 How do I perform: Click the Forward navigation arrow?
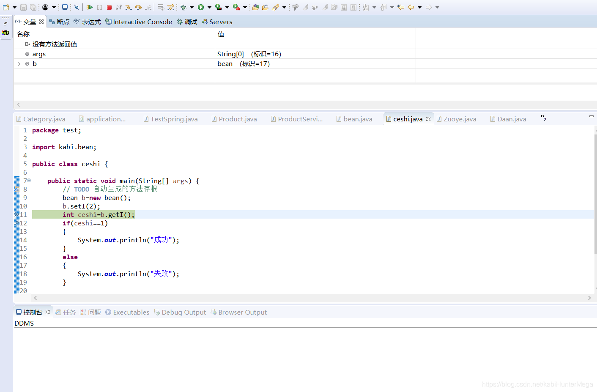(x=429, y=7)
